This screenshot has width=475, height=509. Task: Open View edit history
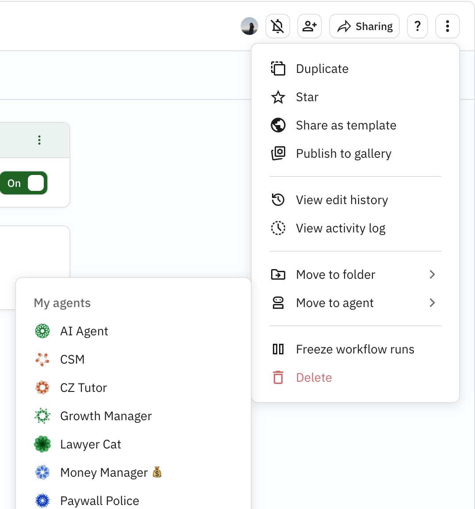pyautogui.click(x=341, y=200)
